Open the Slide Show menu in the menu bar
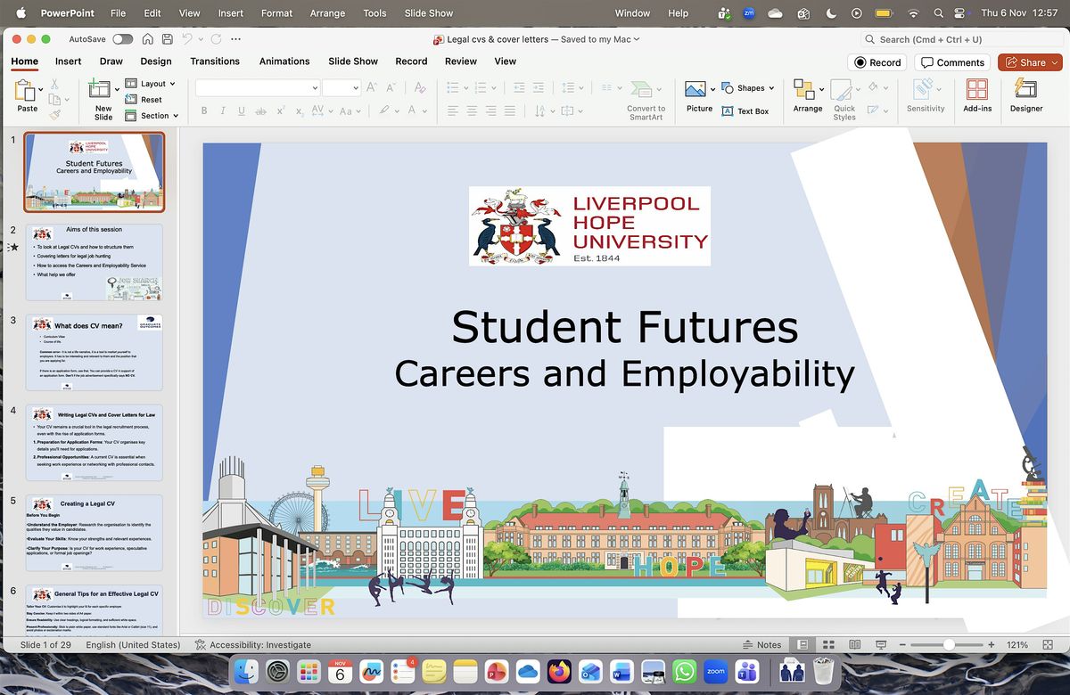1070x695 pixels. [x=428, y=12]
